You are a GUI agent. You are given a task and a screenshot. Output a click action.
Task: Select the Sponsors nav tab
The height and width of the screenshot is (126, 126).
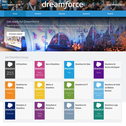click(86, 14)
